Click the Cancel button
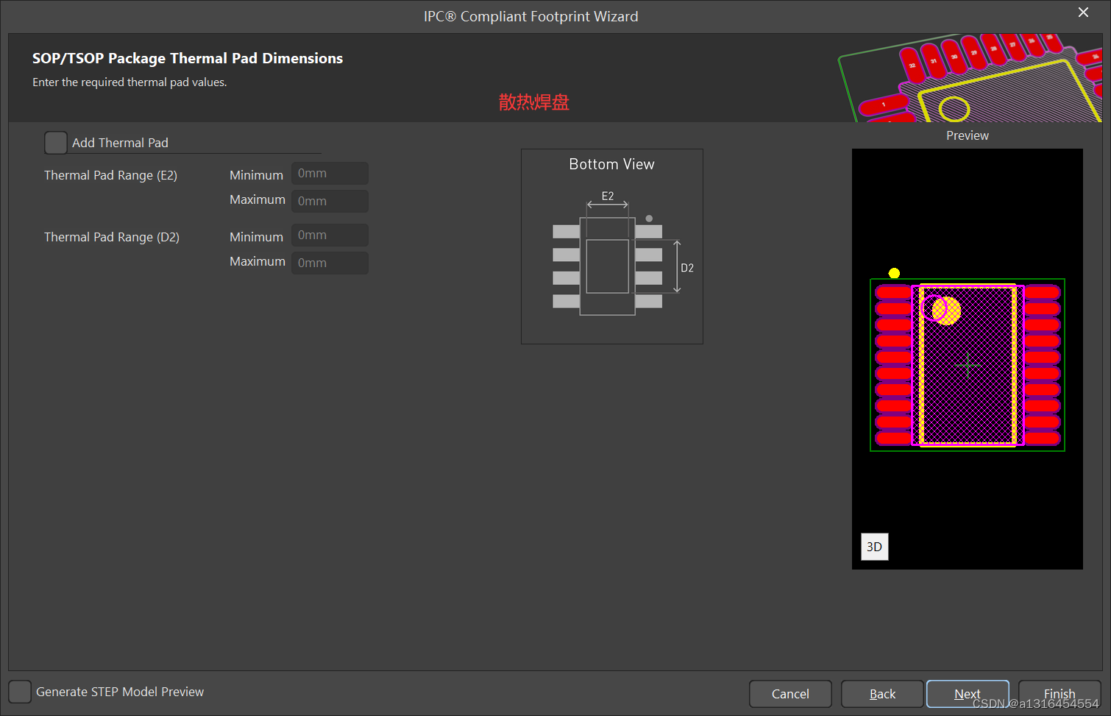 [790, 694]
